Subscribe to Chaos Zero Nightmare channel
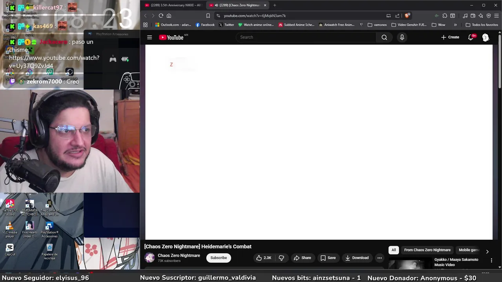Screen dimensions: 502x282 tap(218, 258)
